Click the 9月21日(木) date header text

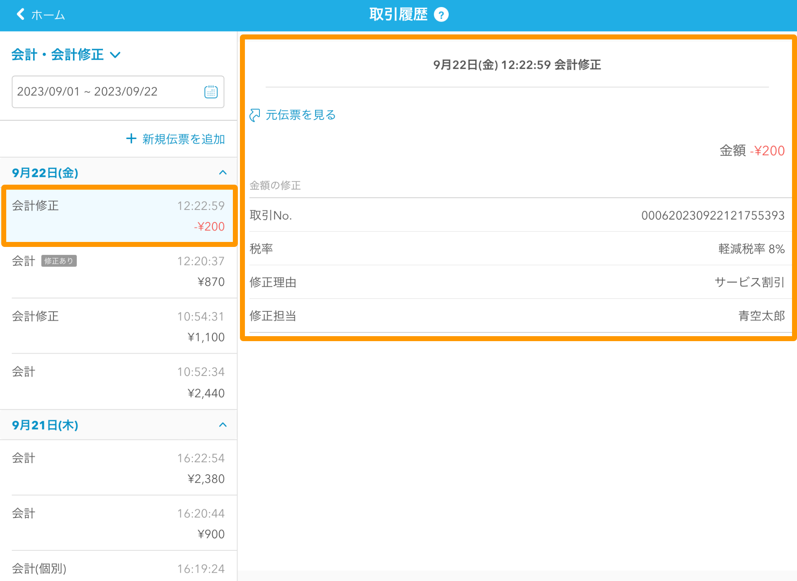pos(45,425)
